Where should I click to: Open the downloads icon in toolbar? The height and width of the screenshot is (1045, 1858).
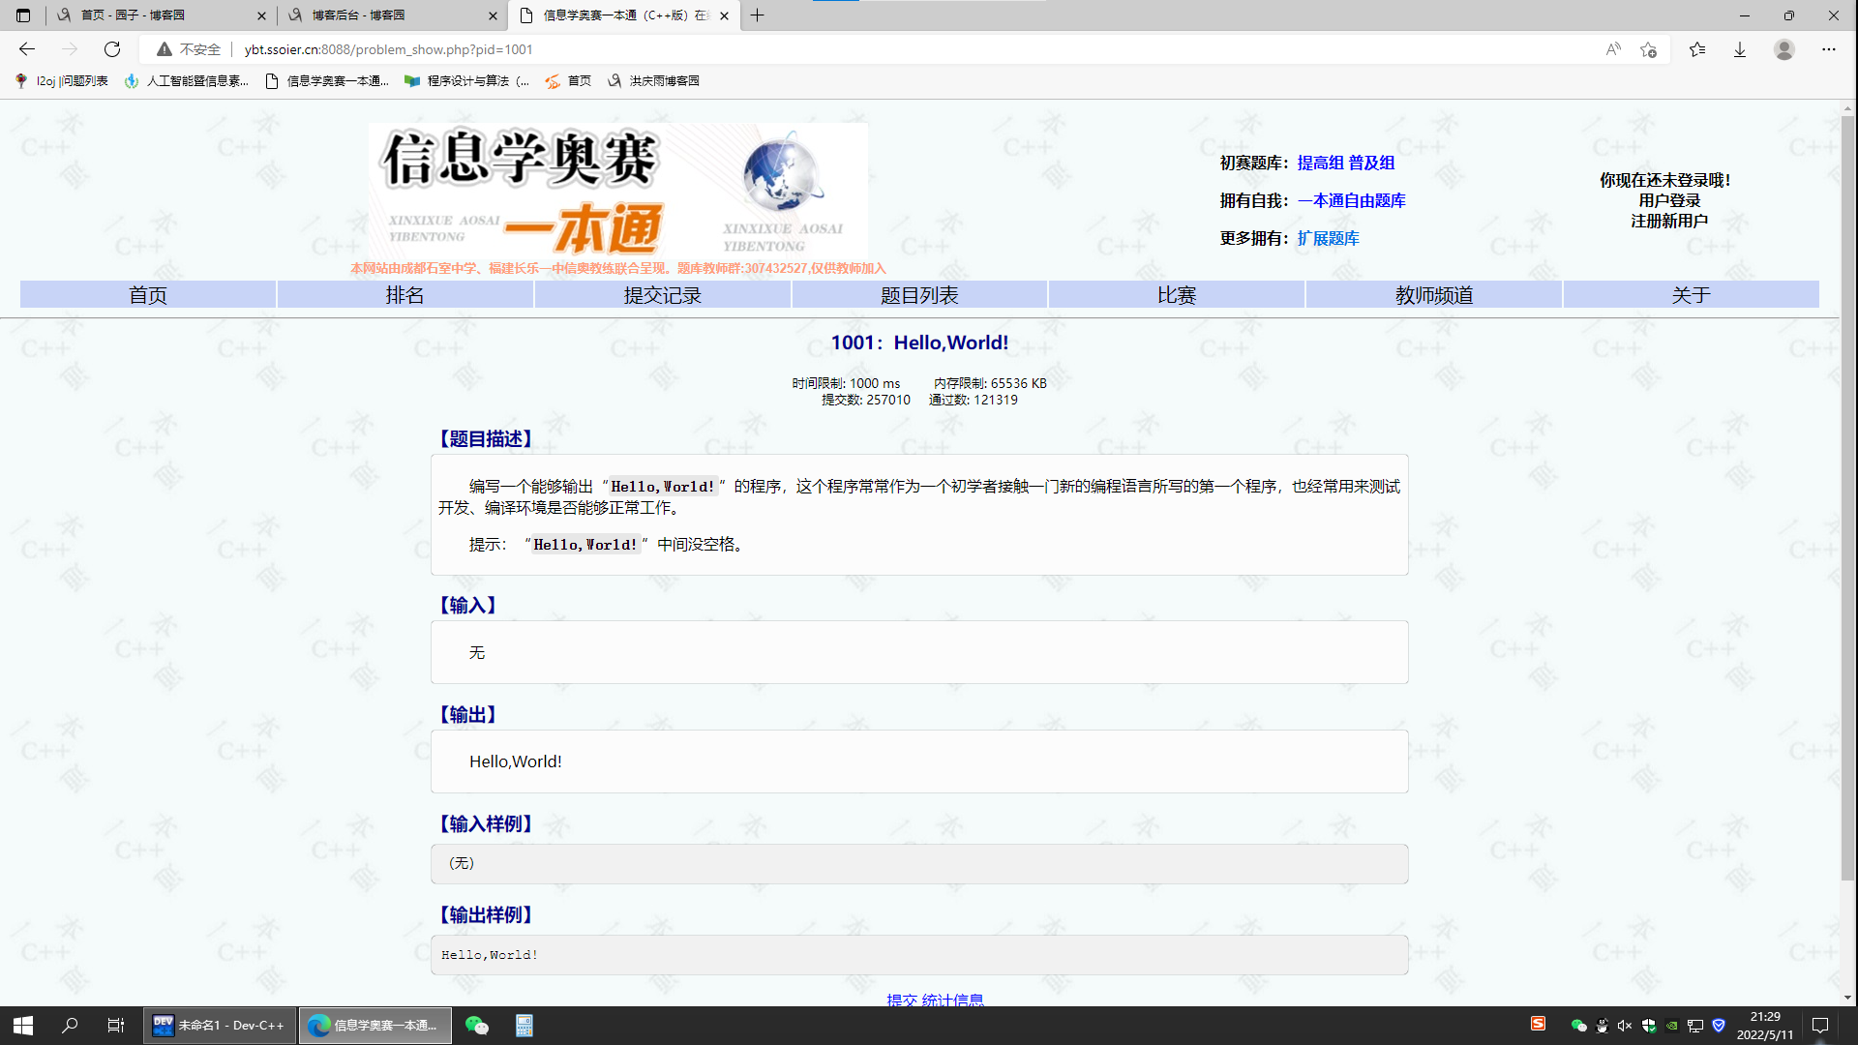click(1739, 49)
